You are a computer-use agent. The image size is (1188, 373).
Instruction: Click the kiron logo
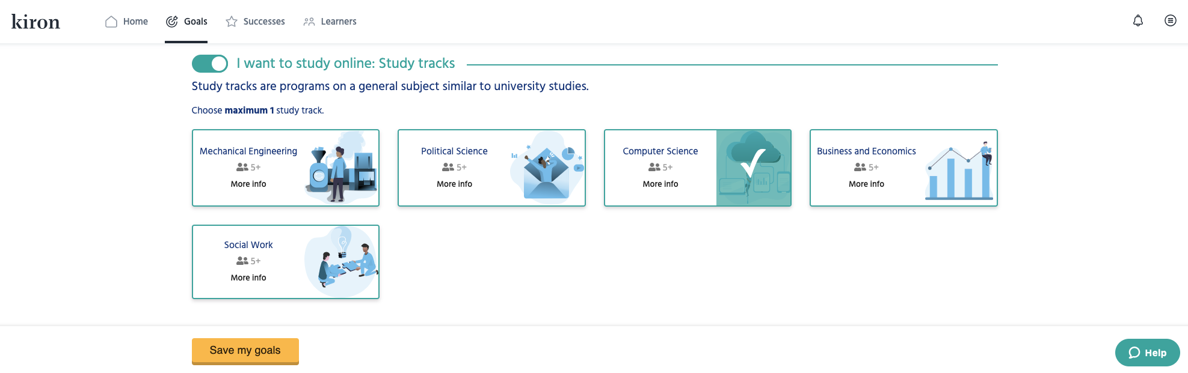click(35, 22)
